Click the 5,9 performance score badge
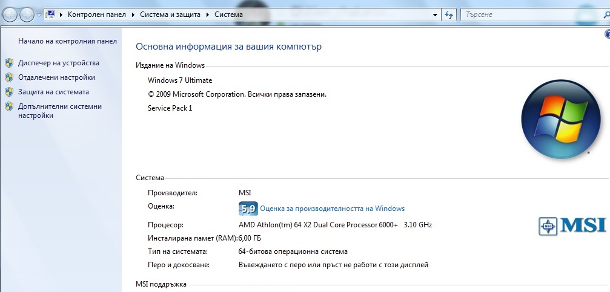Screen dimensions: 610x292 coord(248,209)
